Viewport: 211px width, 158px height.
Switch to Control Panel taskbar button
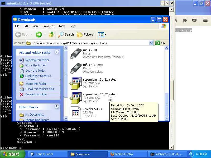(47, 154)
